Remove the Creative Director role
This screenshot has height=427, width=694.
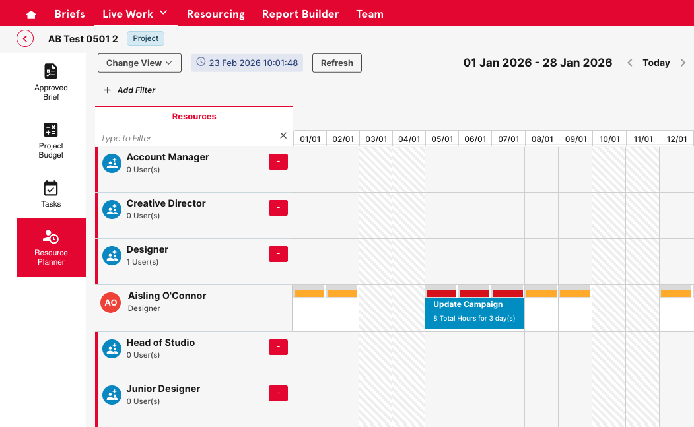click(x=279, y=208)
